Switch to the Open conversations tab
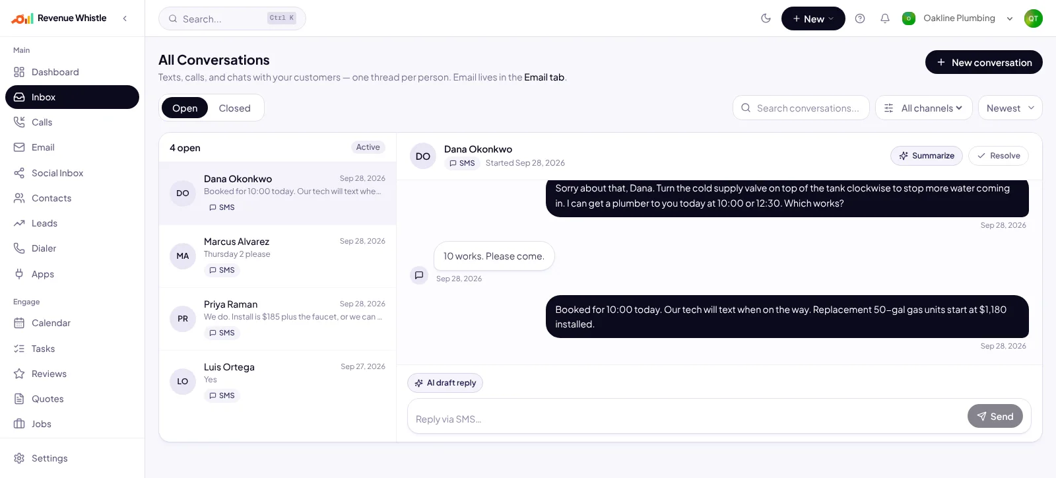This screenshot has width=1056, height=478. [x=185, y=108]
